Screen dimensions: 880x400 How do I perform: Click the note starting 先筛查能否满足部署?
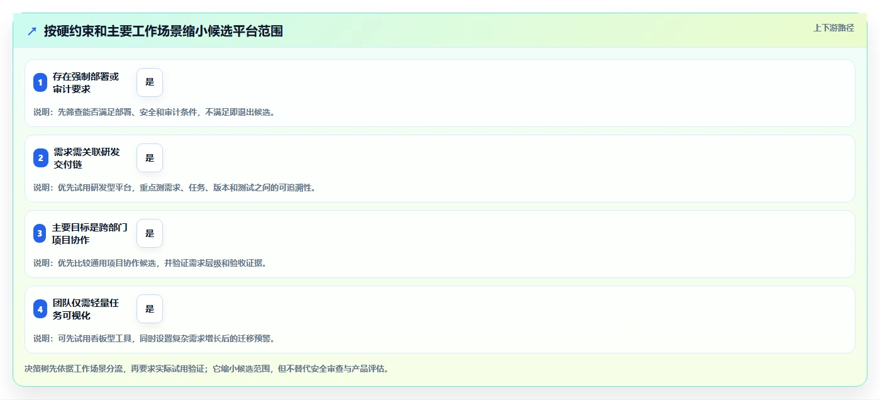tap(154, 112)
